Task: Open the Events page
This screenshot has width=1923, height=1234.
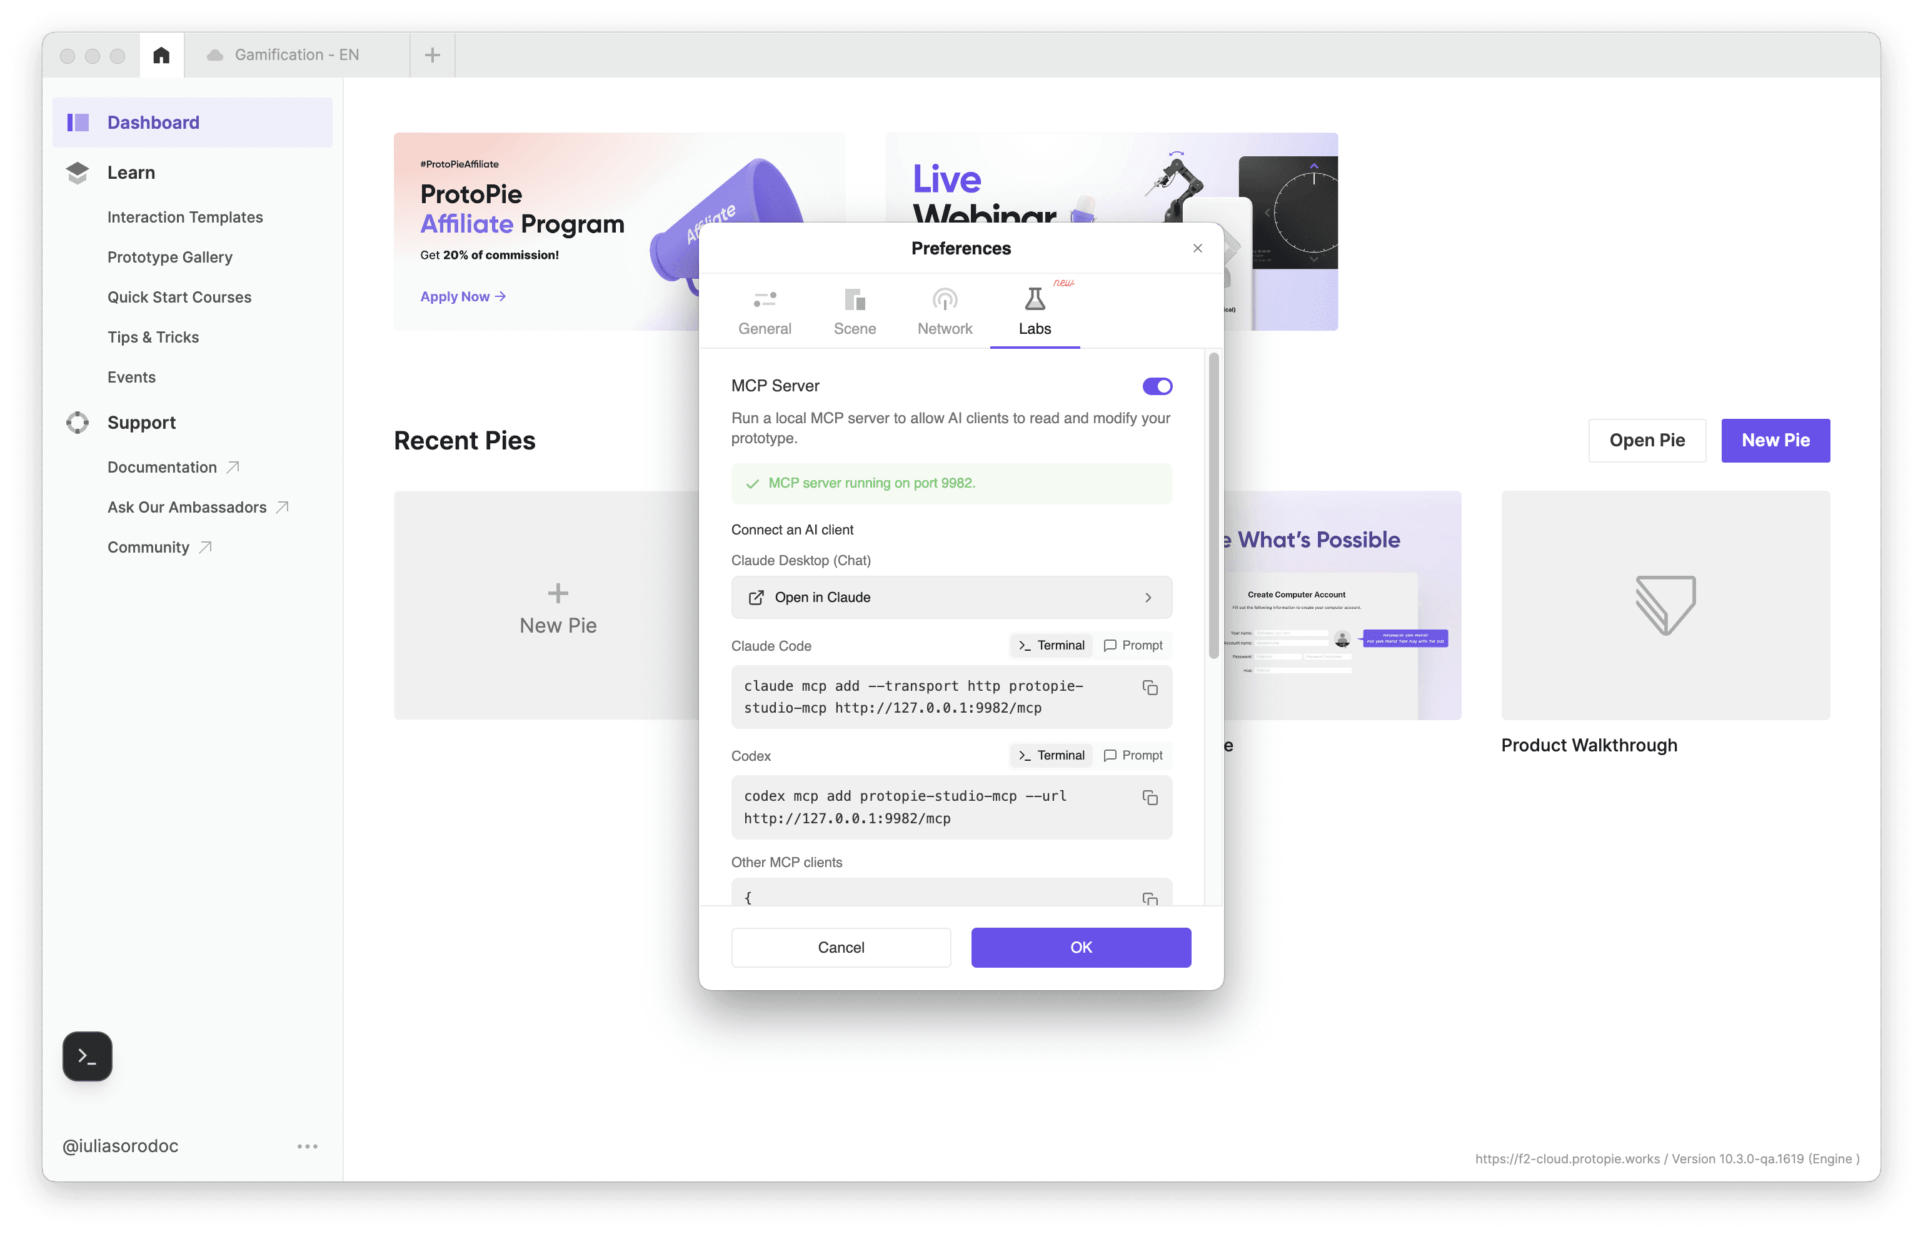Action: (x=131, y=378)
